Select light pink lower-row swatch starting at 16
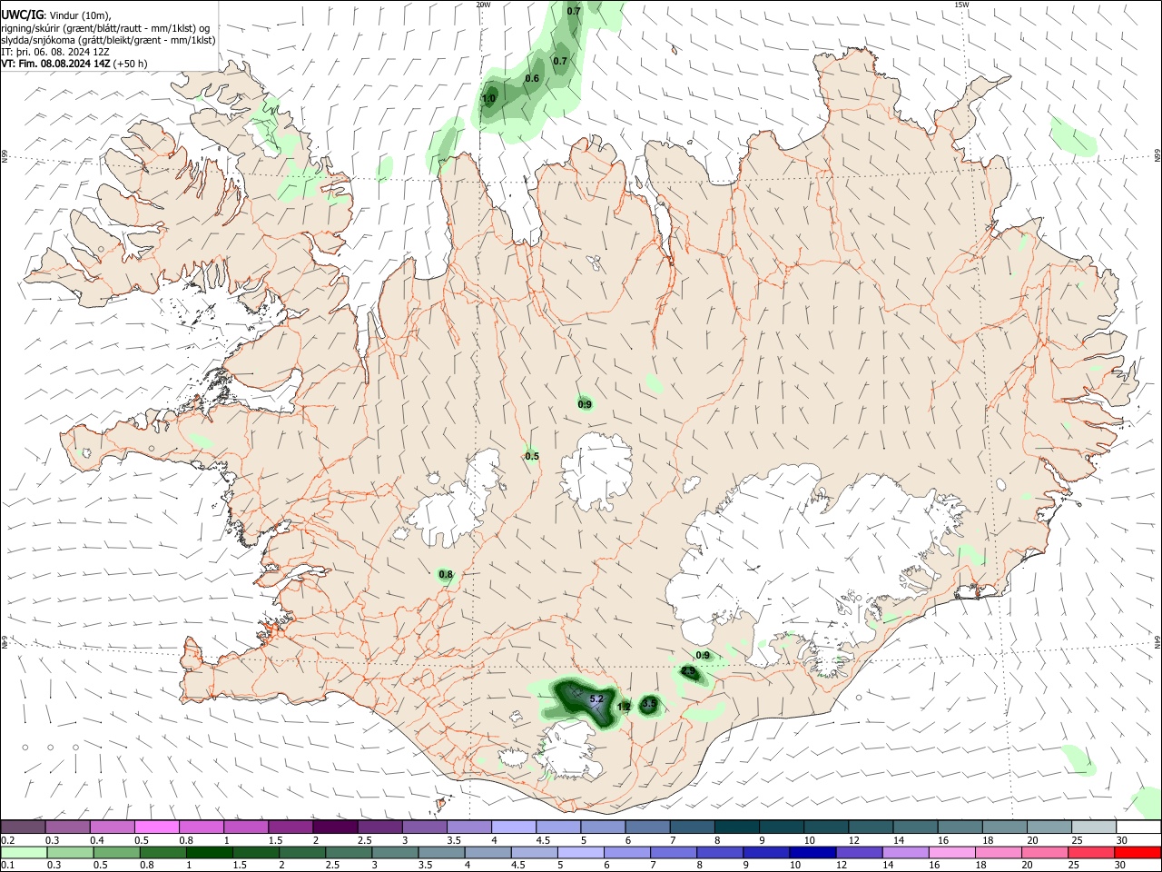 [x=951, y=853]
